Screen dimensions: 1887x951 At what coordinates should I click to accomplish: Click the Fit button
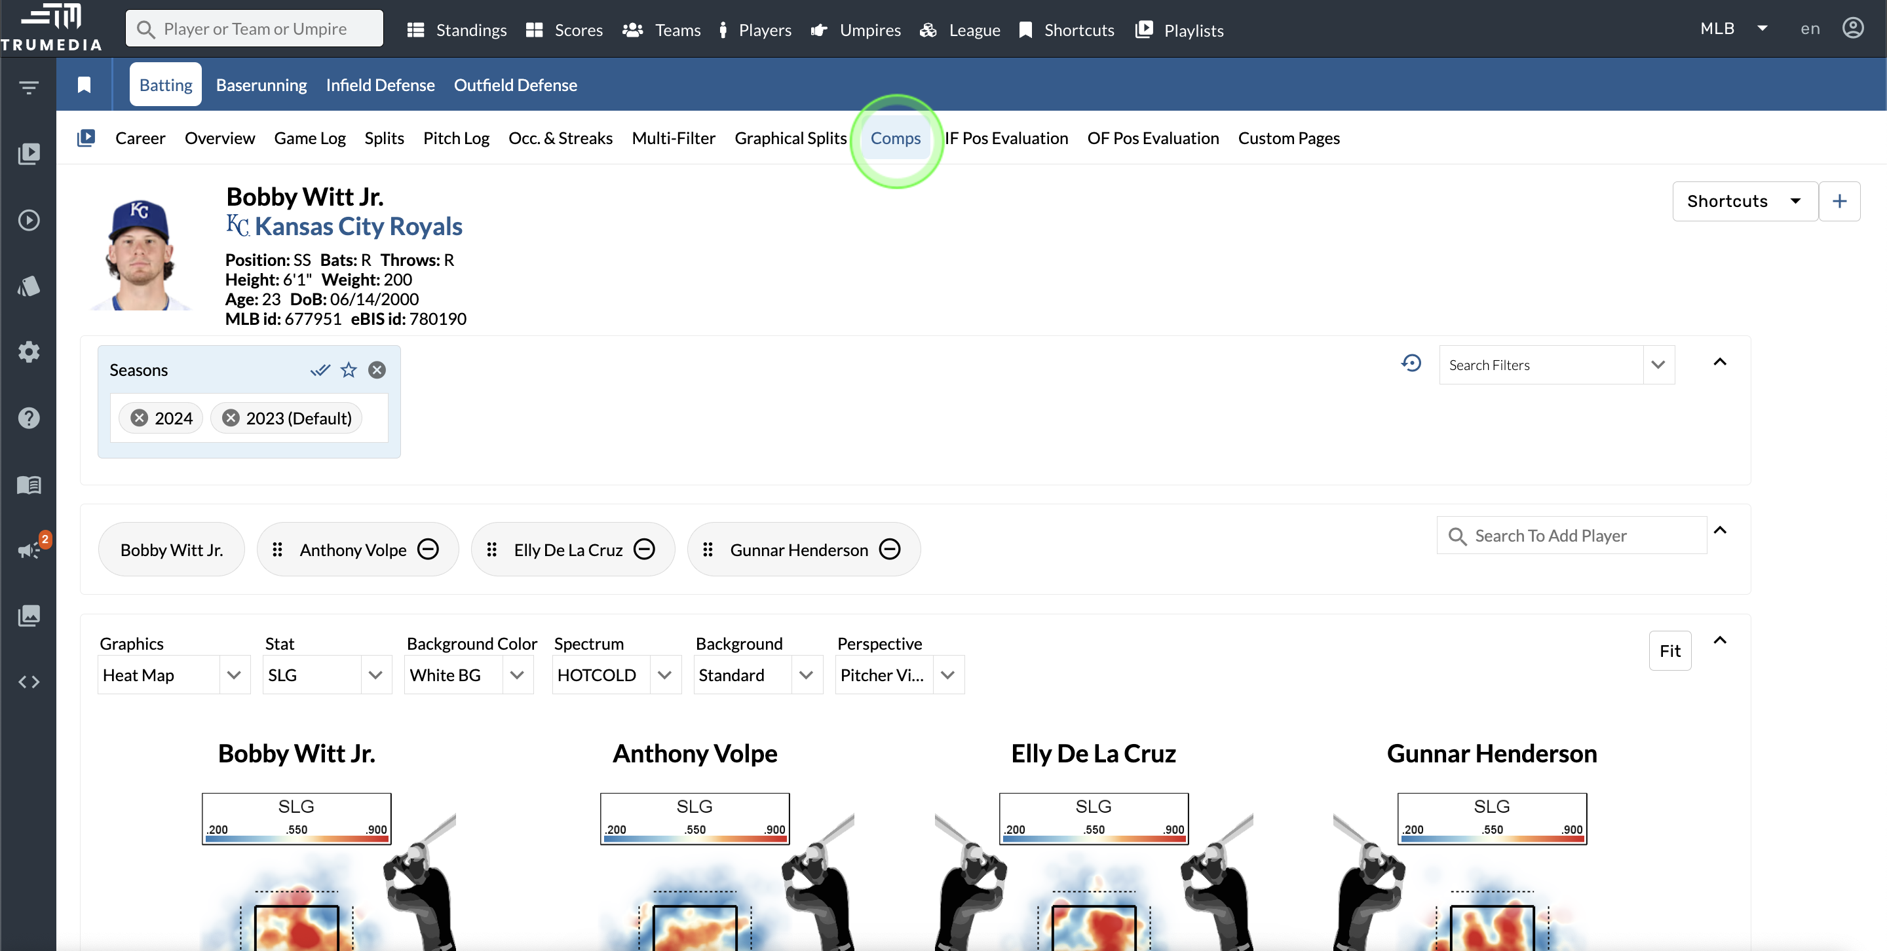pos(1669,651)
